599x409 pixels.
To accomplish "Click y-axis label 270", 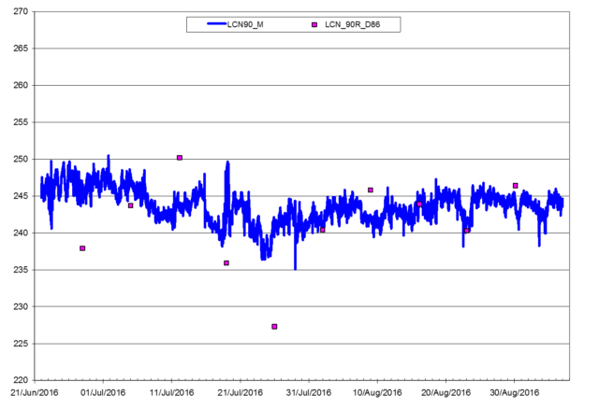I will point(21,11).
